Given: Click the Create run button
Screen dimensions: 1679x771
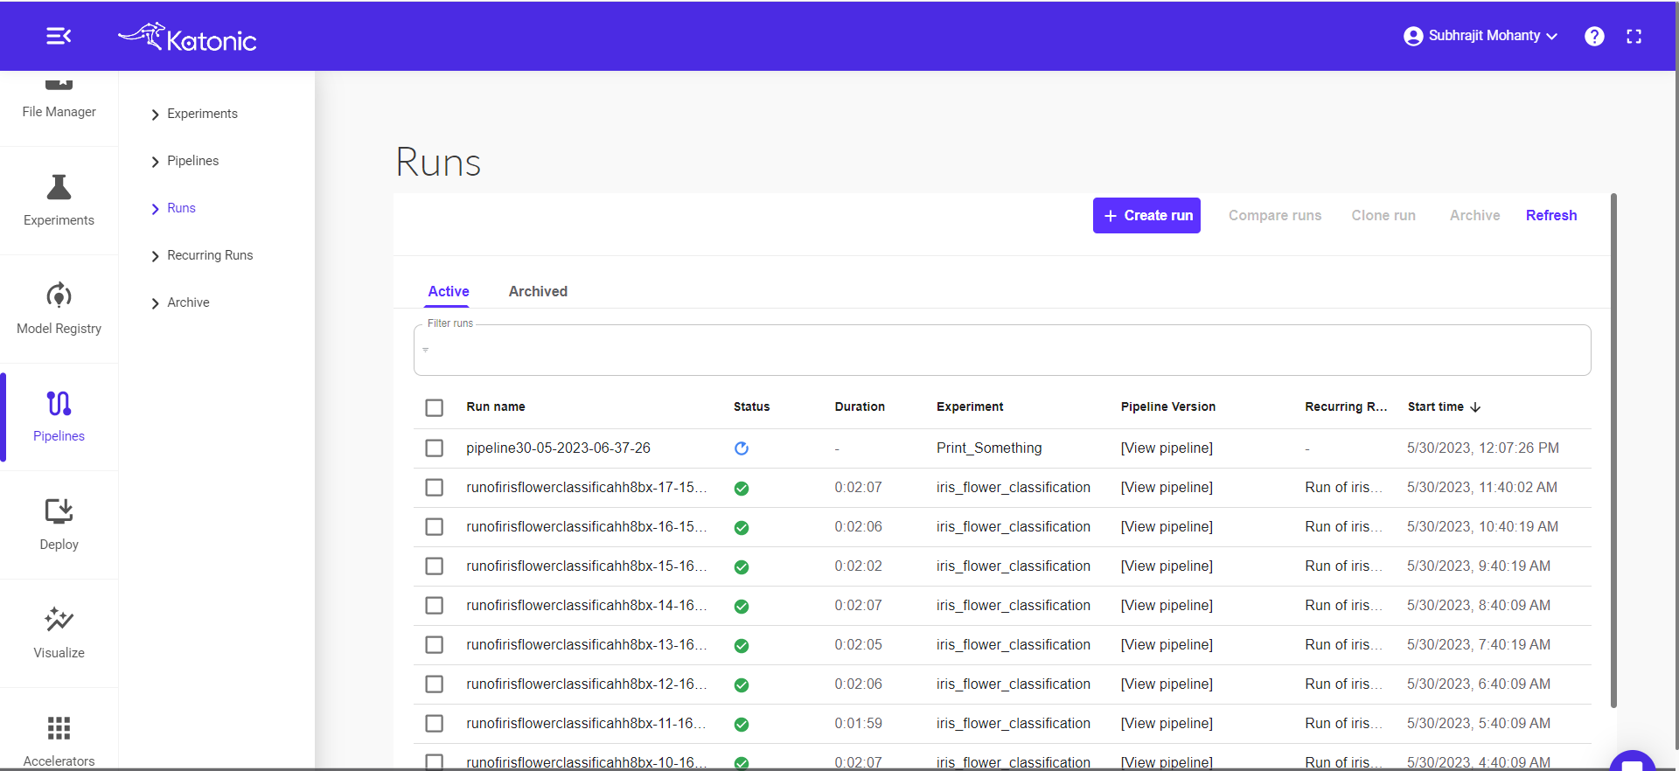Looking at the screenshot, I should (x=1146, y=215).
